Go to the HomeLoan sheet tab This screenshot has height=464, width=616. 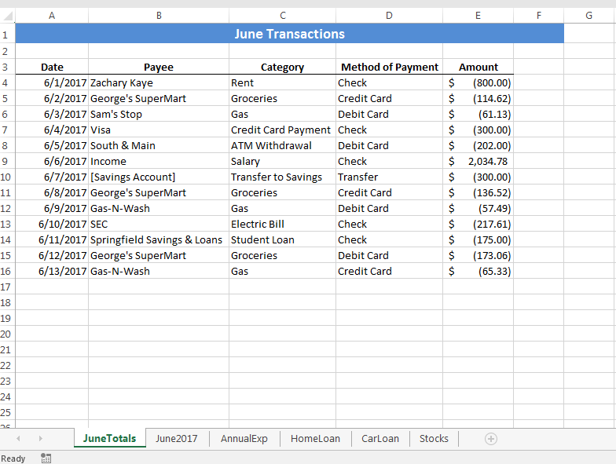click(315, 439)
